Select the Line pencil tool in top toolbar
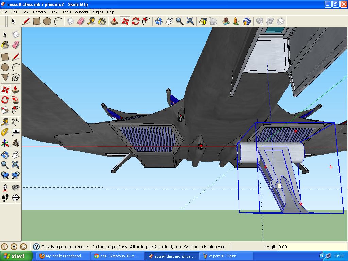Image resolution: width=348 pixels, height=261 pixels. coord(26,21)
